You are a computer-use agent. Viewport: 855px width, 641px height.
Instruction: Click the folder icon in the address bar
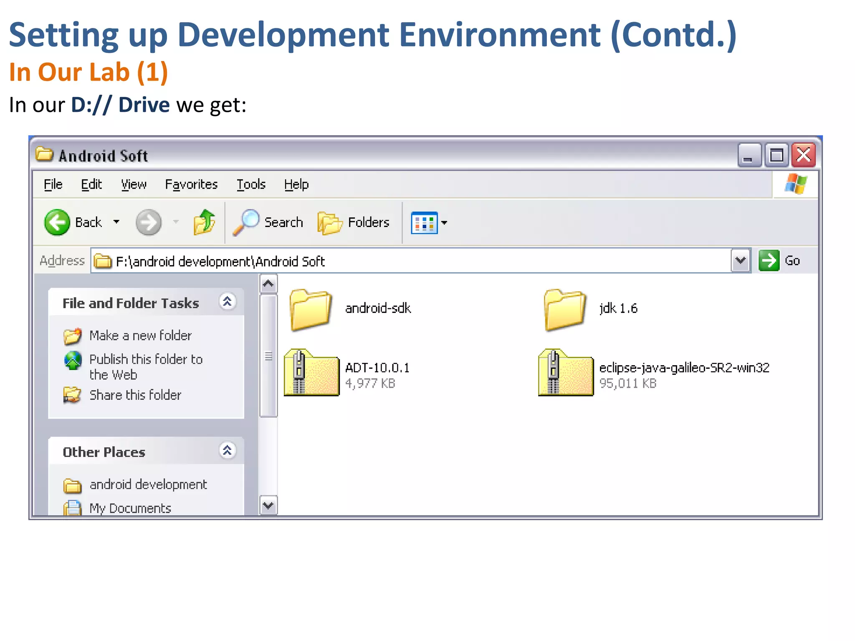(103, 262)
